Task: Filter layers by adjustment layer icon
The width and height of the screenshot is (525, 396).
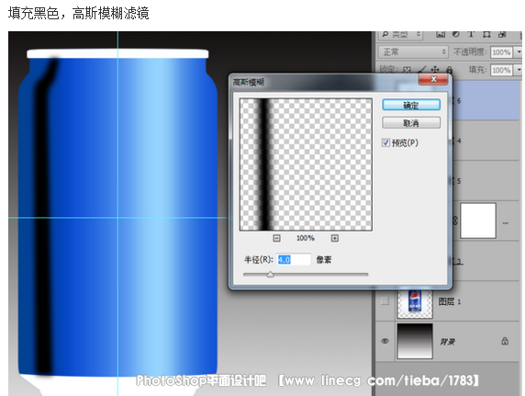Action: click(455, 34)
